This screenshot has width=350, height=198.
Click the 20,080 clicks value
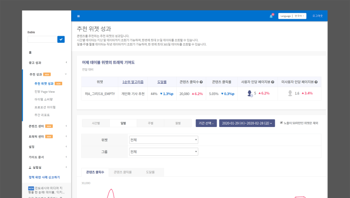[184, 94]
